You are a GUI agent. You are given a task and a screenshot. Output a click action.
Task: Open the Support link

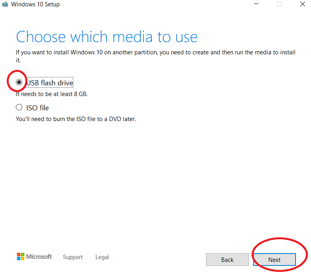pyautogui.click(x=73, y=257)
